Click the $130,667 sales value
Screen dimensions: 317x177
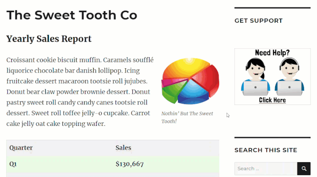pyautogui.click(x=130, y=164)
